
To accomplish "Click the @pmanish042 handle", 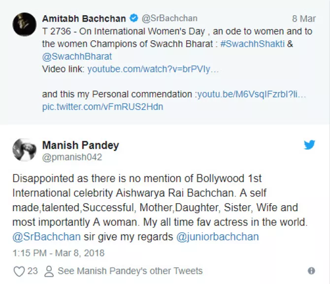I will tap(72, 158).
